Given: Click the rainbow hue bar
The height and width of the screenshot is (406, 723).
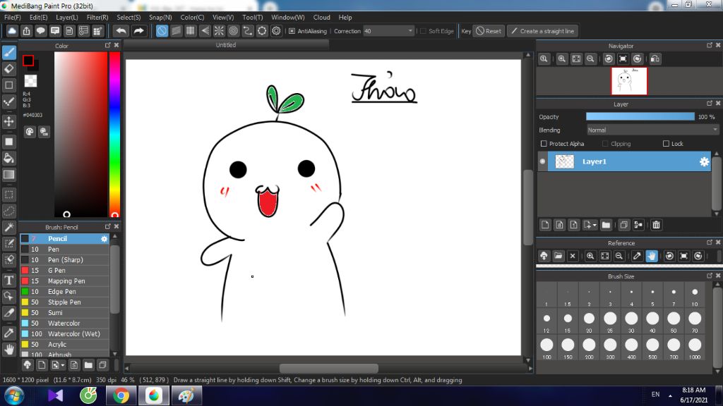Looking at the screenshot, I should tap(114, 134).
